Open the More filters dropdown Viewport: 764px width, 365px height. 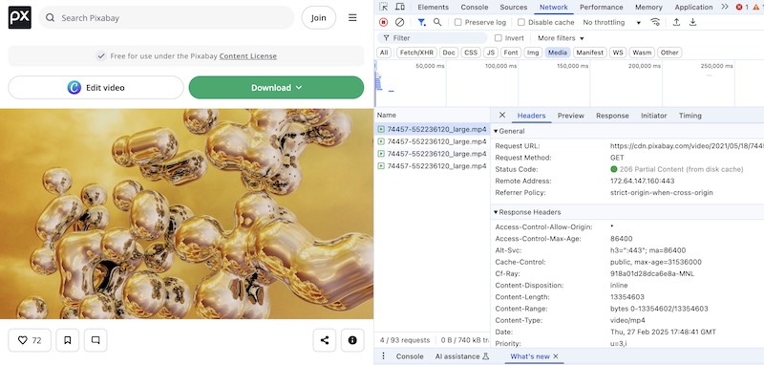[x=561, y=38]
